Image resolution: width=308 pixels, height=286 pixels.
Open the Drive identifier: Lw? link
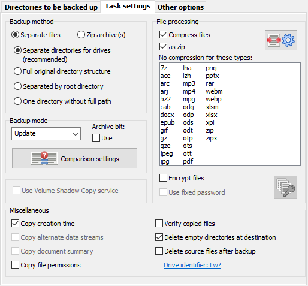[192, 265]
